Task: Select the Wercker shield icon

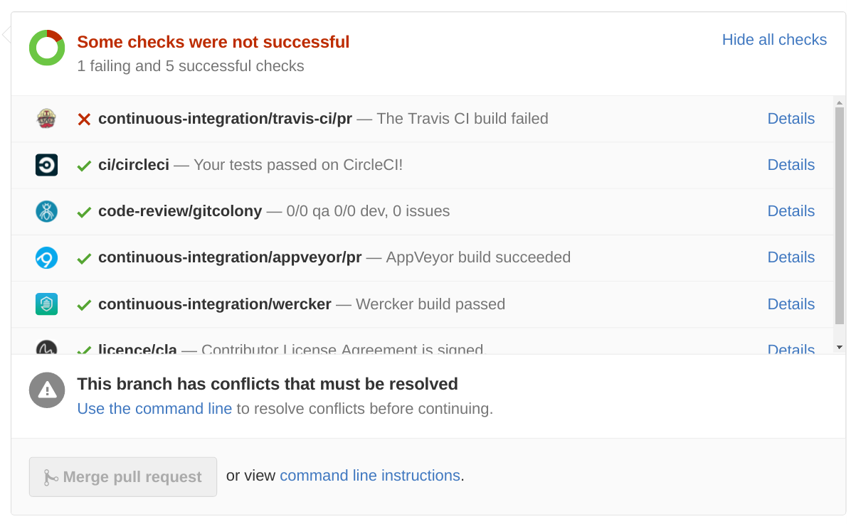Action: [46, 304]
